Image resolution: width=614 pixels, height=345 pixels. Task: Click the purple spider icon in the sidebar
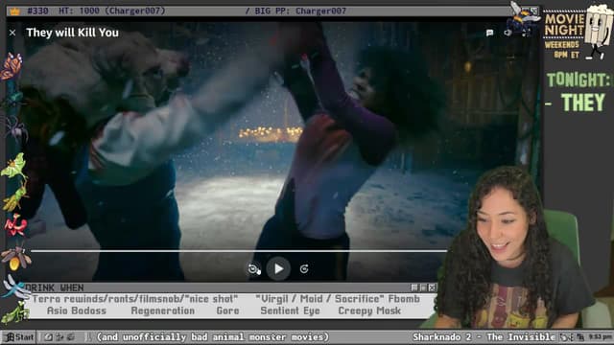[15, 129]
